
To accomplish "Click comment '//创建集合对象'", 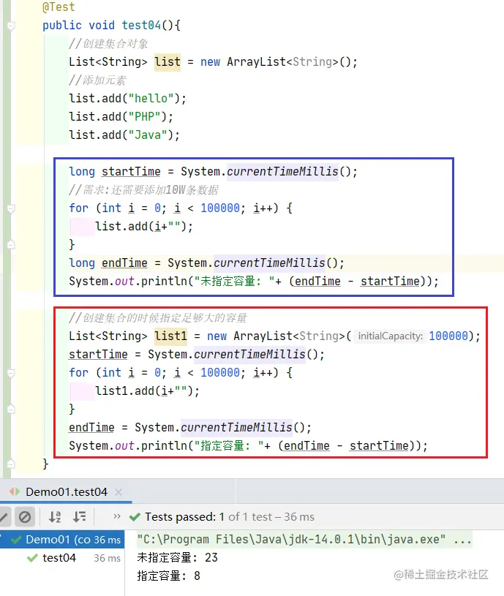I will pos(108,43).
